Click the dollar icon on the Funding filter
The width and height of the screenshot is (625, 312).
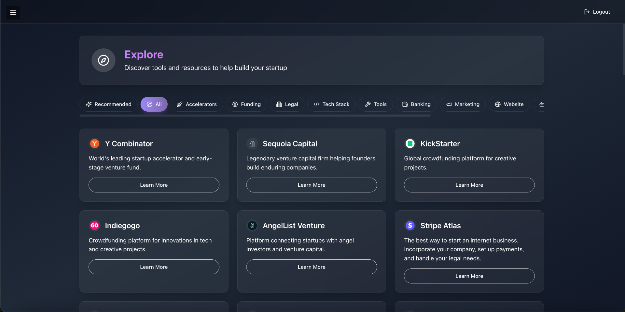pyautogui.click(x=235, y=104)
